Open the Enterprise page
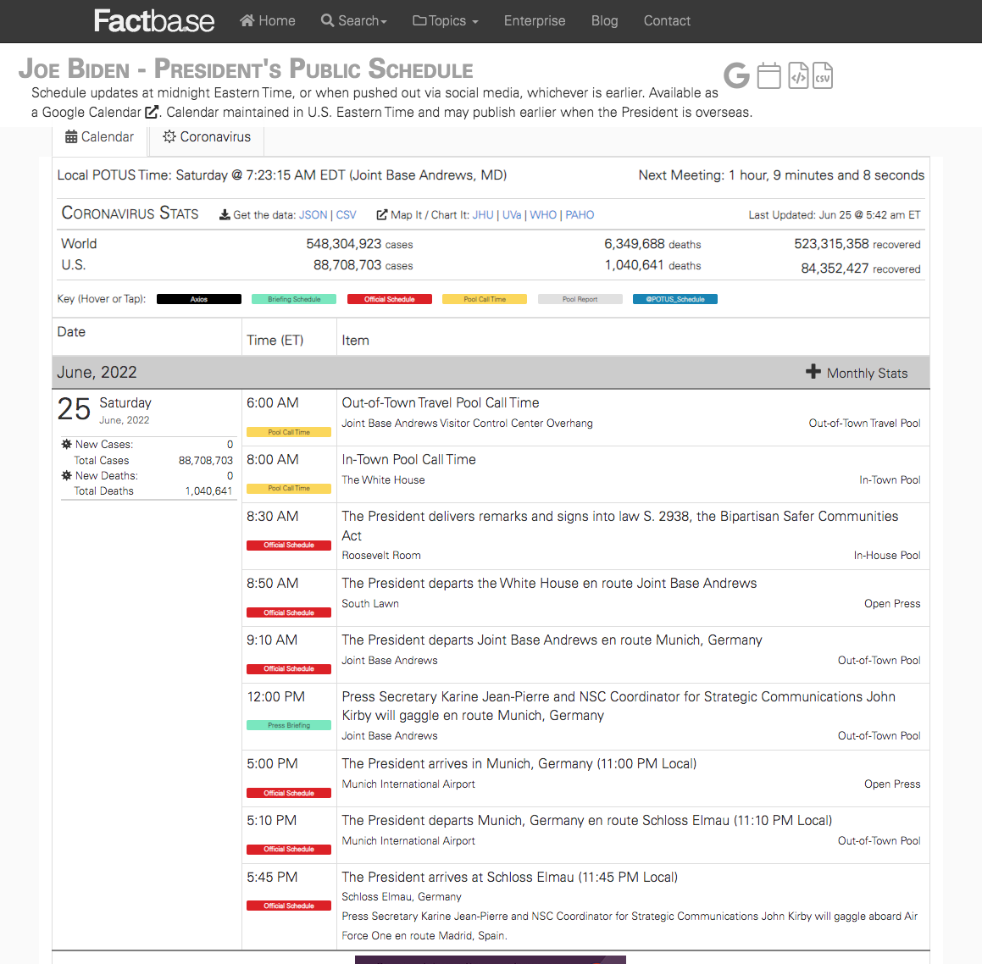The height and width of the screenshot is (964, 982). pos(535,20)
